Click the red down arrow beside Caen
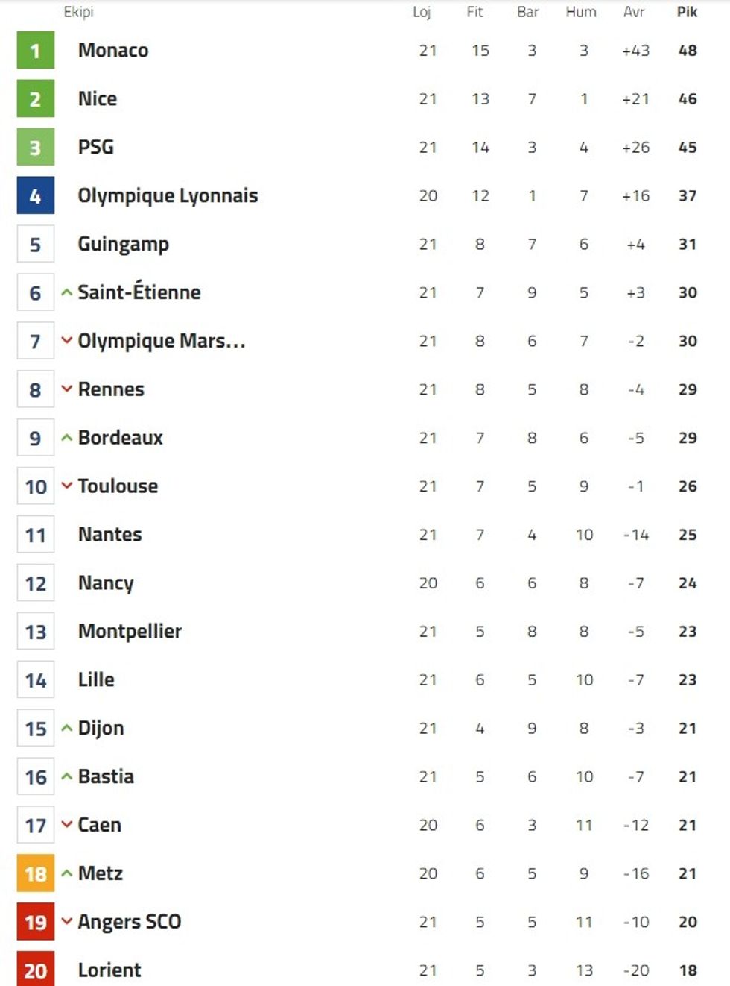The height and width of the screenshot is (986, 730). 67,824
